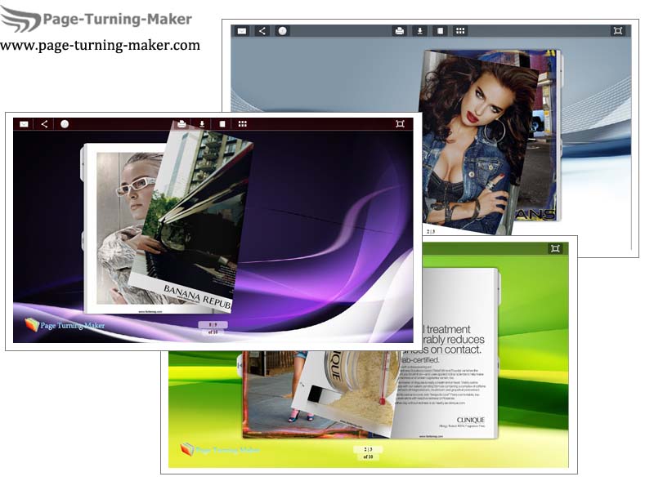Open thumbnails grid in gray-themed window
Viewport: 654px width, 490px height.
(460, 31)
